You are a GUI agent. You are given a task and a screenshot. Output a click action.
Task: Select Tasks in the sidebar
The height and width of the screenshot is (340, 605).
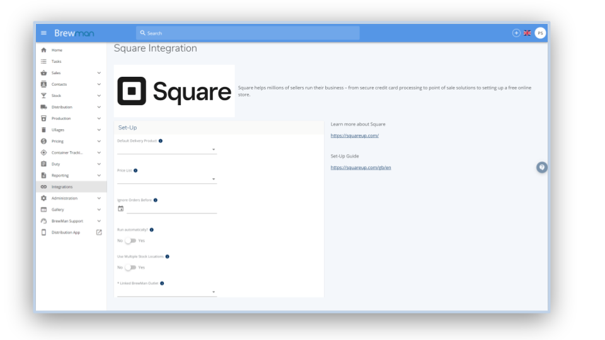71,61
